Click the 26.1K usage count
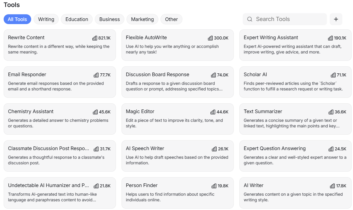 [223, 149]
